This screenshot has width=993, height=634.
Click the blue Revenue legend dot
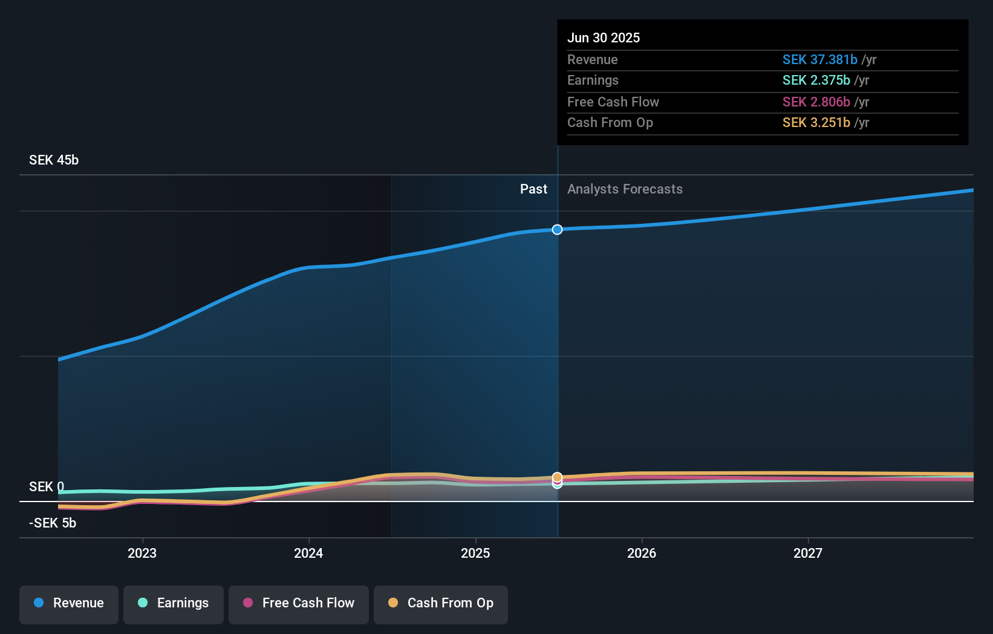pos(39,603)
